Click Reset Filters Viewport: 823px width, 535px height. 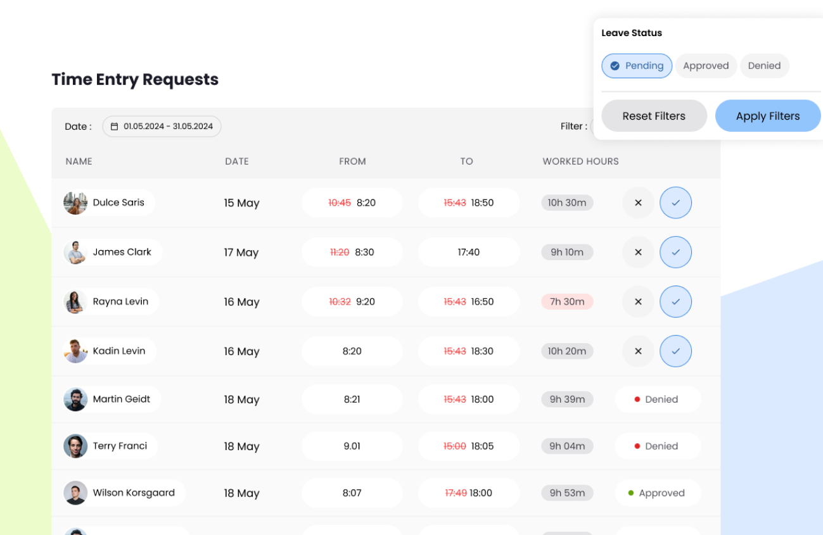pyautogui.click(x=654, y=116)
